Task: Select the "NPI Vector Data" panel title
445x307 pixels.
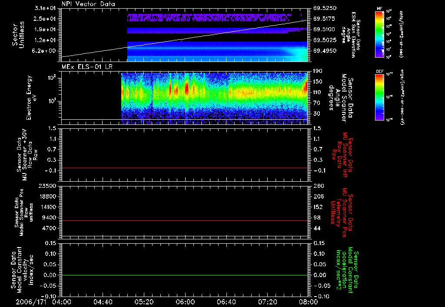Action: click(88, 4)
